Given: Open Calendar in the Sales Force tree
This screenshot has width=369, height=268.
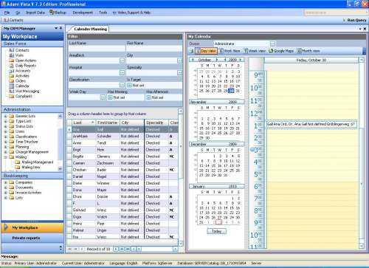Looking at the screenshot, I should pos(22,86).
